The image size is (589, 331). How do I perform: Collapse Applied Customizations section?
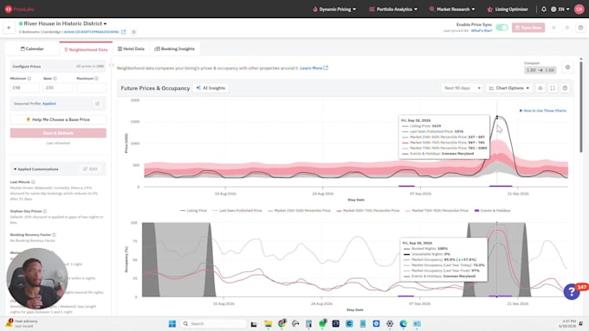click(x=36, y=169)
